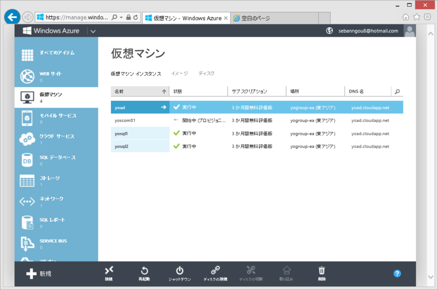Click the 新規 plus icon
The height and width of the screenshot is (290, 438).
coord(31,274)
